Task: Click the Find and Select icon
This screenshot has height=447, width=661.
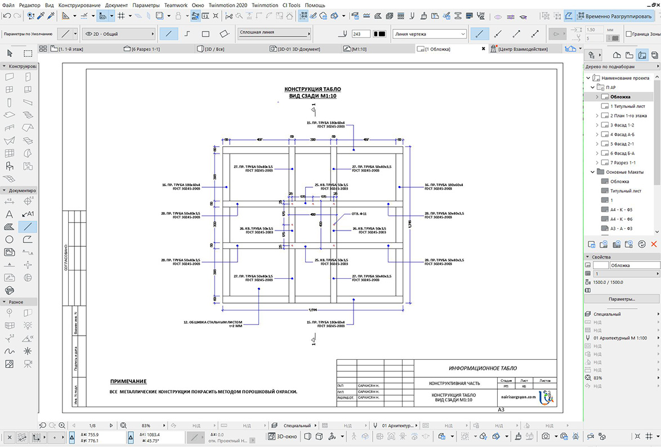Action: point(30,16)
